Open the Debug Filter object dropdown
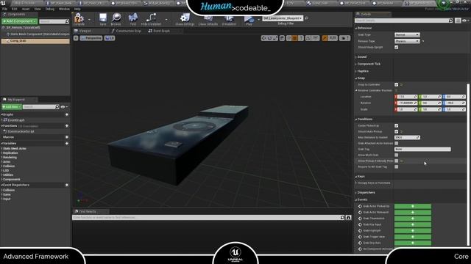The image size is (471, 264). pyautogui.click(x=283, y=18)
